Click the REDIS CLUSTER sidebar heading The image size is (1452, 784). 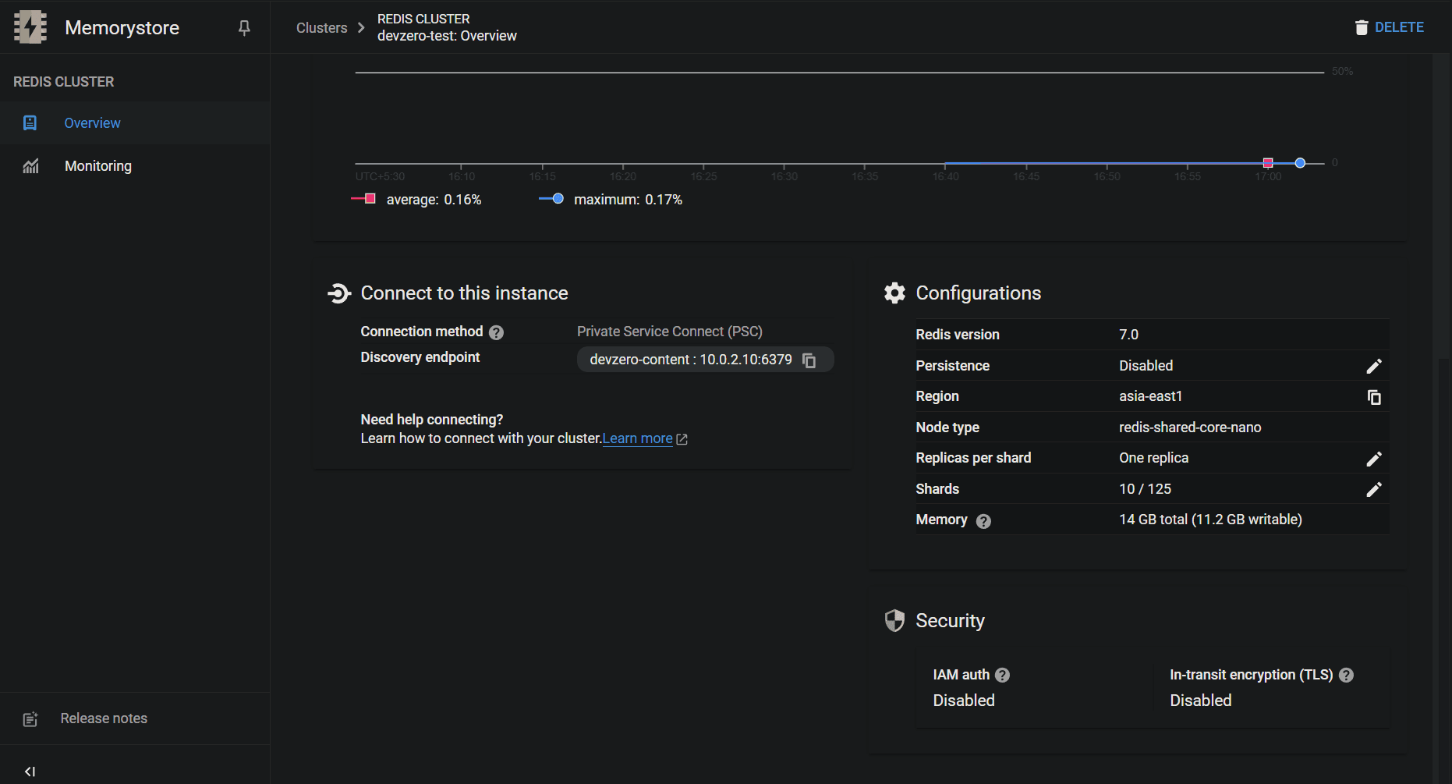point(63,82)
